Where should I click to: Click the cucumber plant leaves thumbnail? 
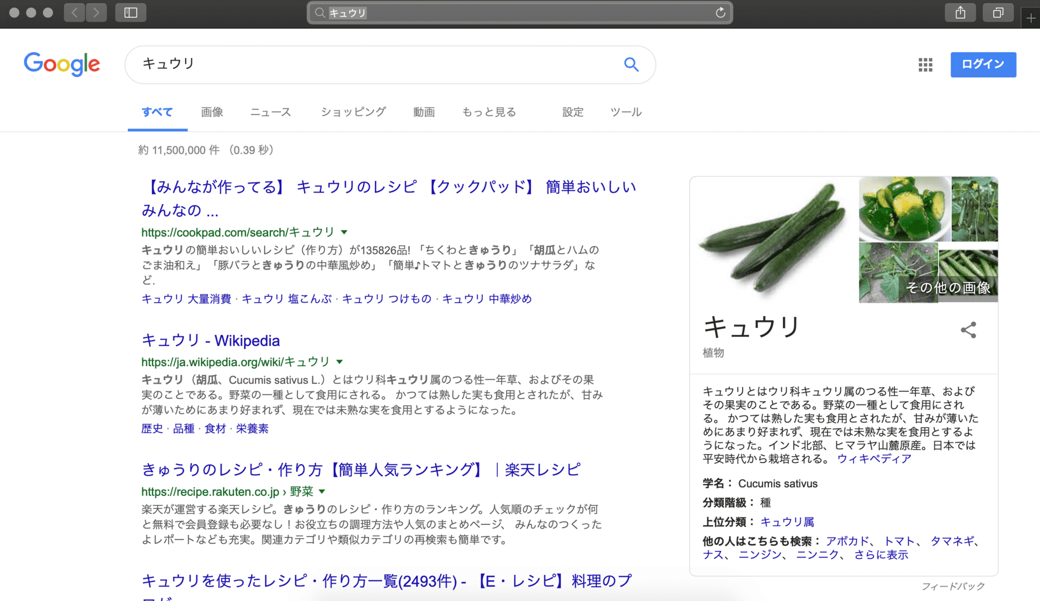click(x=898, y=273)
